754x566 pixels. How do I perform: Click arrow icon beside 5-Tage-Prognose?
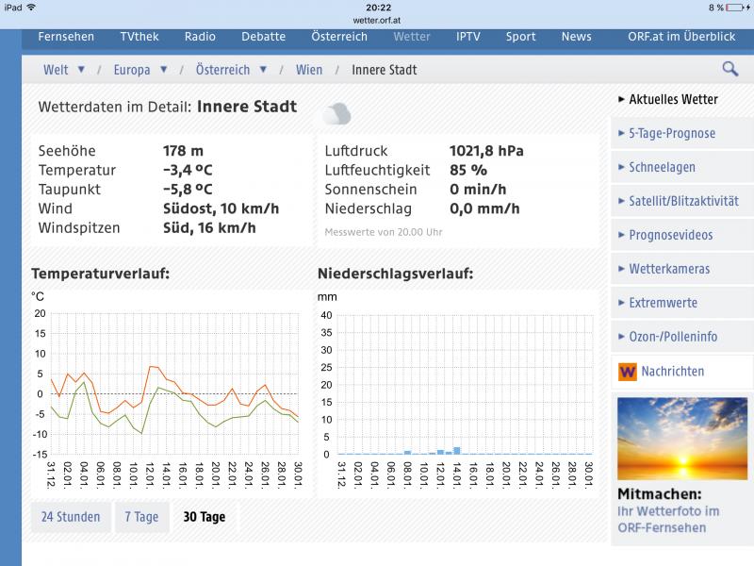pos(621,133)
